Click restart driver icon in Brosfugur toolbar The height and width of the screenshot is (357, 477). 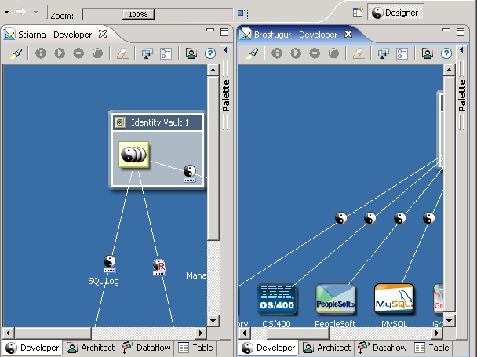tap(333, 53)
